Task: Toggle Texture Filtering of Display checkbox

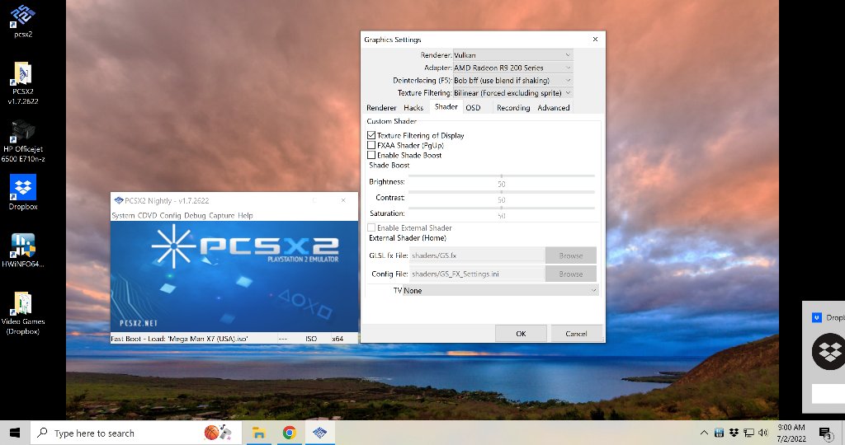Action: pos(371,135)
